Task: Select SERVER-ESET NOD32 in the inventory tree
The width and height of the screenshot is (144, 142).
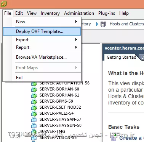Action: [60, 107]
